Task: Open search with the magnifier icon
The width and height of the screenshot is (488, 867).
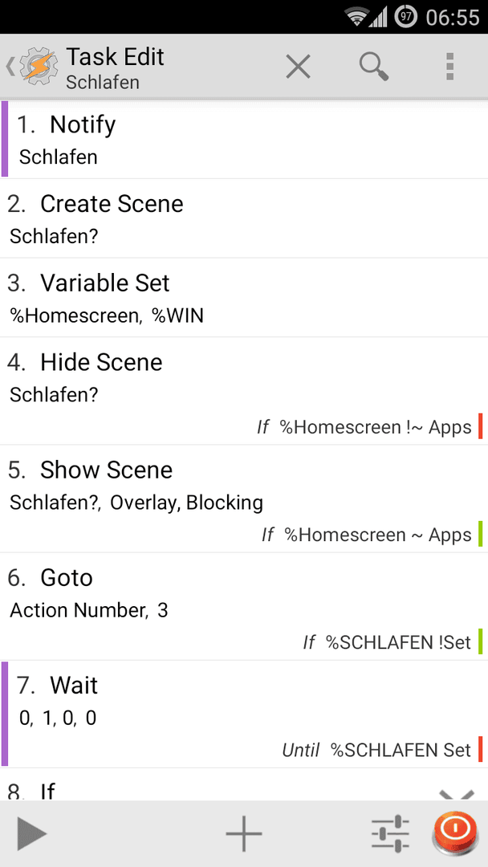Action: click(374, 67)
